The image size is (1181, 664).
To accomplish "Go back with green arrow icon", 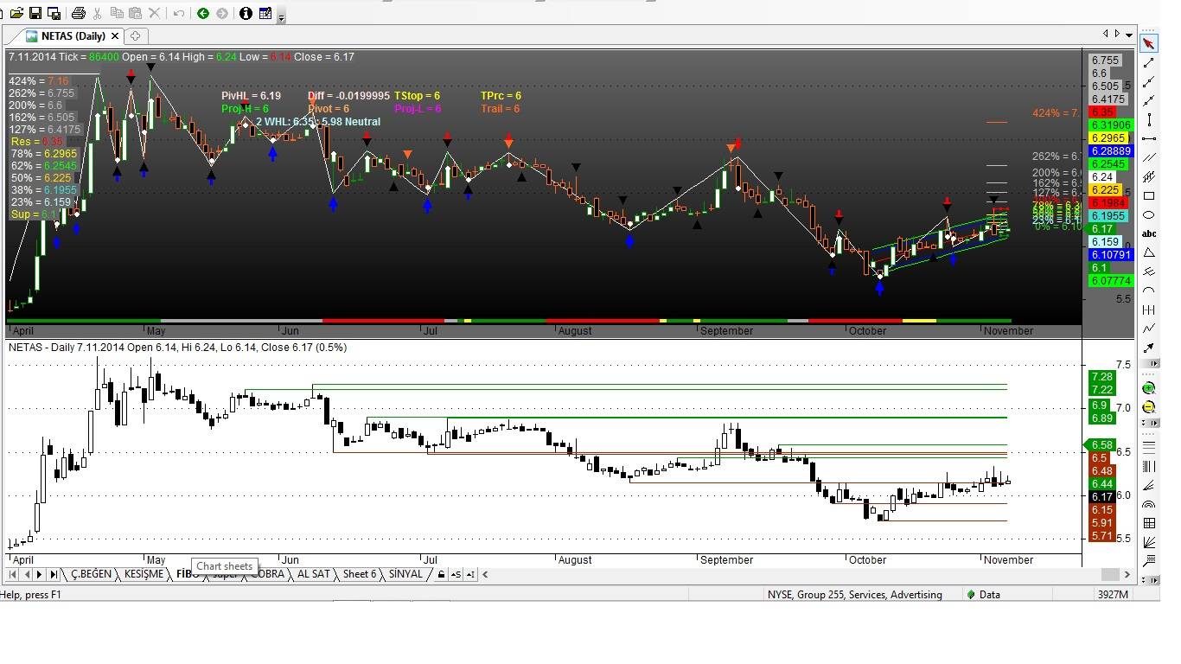I will 203,13.
